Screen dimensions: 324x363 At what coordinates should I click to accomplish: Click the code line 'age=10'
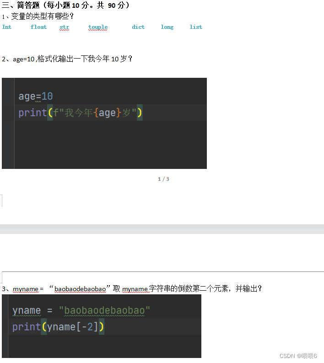pyautogui.click(x=36, y=96)
